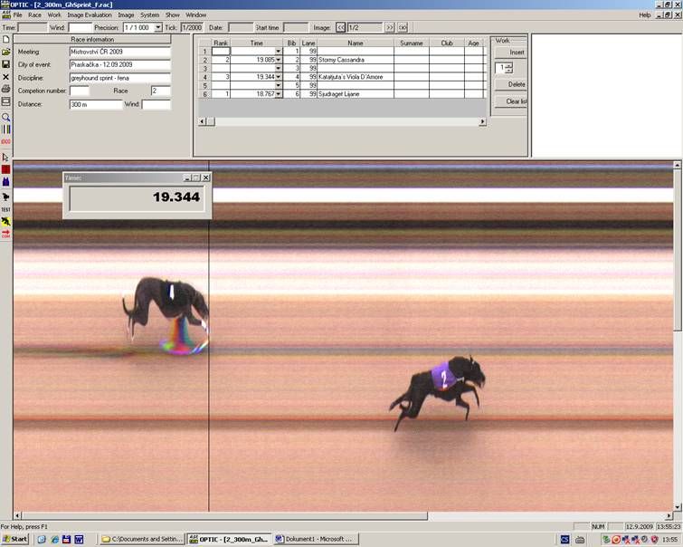Launch Internet Explorer from quick launch

click(54, 539)
